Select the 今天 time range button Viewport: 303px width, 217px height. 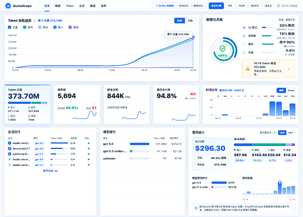230,6
